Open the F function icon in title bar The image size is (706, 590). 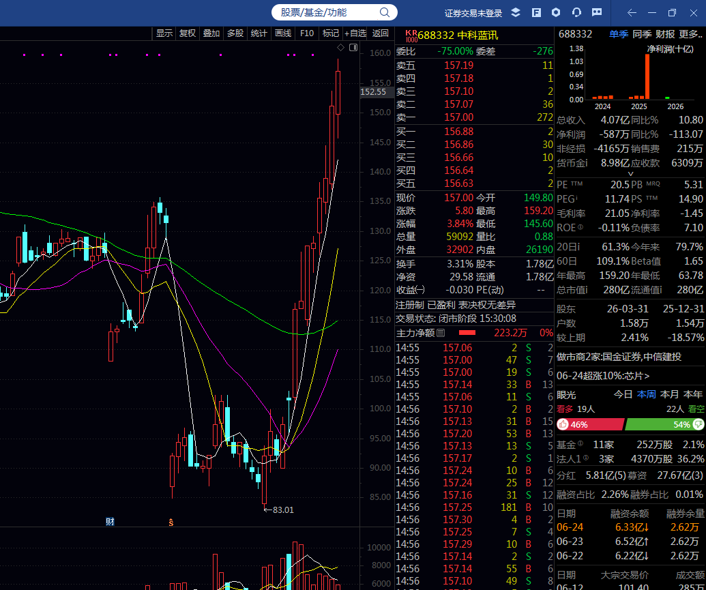click(536, 12)
